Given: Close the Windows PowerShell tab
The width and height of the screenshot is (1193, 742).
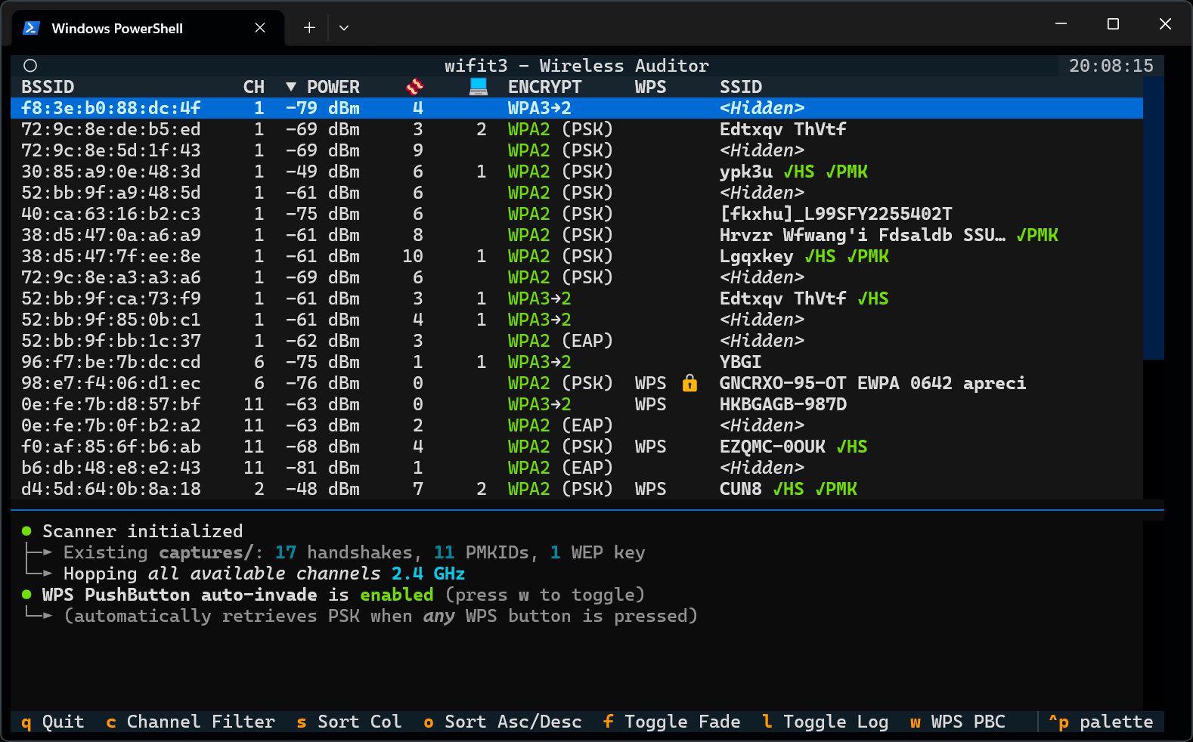Looking at the screenshot, I should [x=260, y=28].
